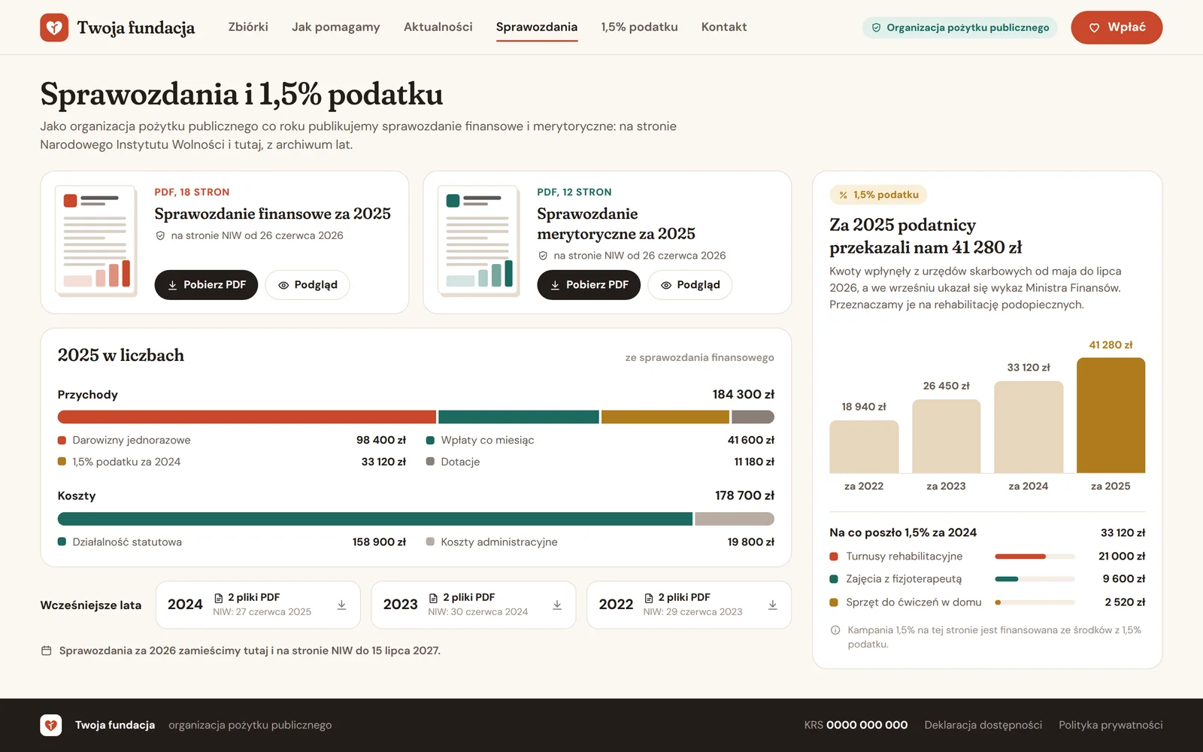
Task: Click the file icon in the 2022 card
Action: 649,598
